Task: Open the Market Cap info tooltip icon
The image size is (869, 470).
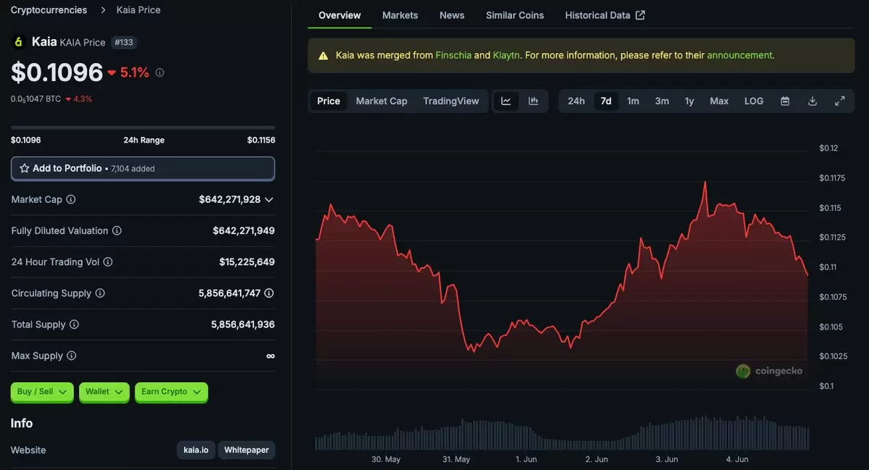Action: tap(71, 199)
